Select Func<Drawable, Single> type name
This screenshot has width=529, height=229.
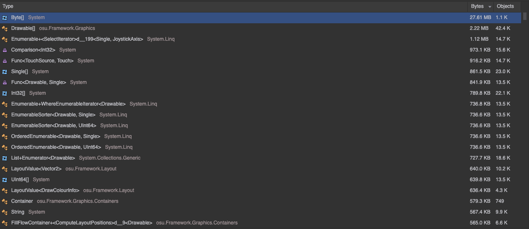click(x=39, y=82)
